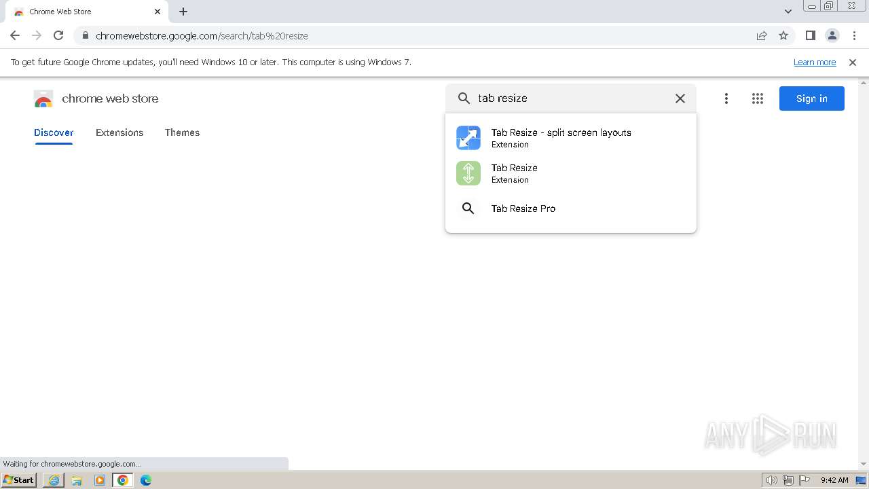The image size is (869, 489).
Task: Switch to the Themes tab
Action: tap(182, 132)
